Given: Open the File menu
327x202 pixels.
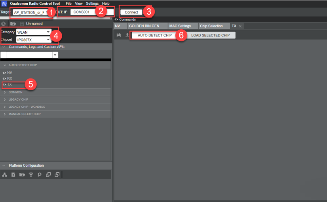Looking at the screenshot, I should [68, 4].
